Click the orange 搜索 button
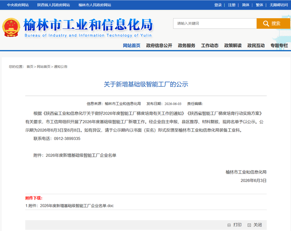291x231 pixels. [273, 24]
